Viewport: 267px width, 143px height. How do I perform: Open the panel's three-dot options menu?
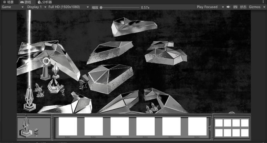263,2
